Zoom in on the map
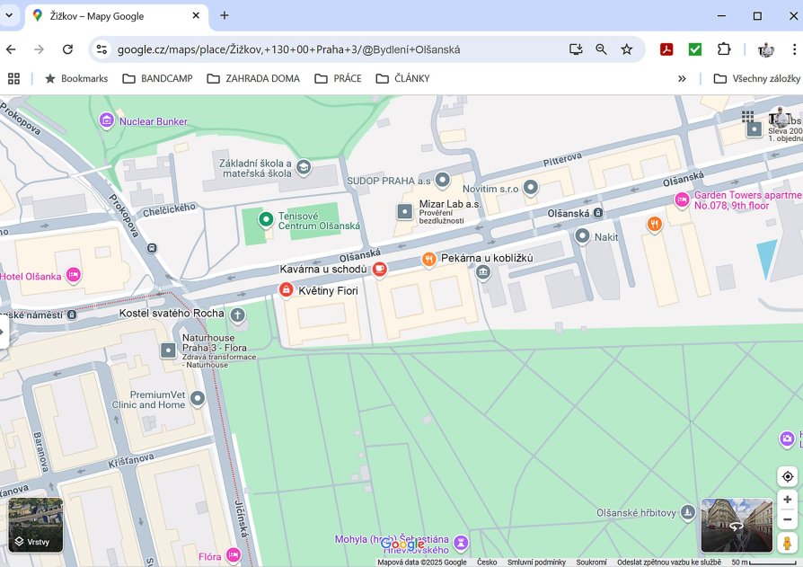The width and height of the screenshot is (803, 567). click(x=787, y=500)
